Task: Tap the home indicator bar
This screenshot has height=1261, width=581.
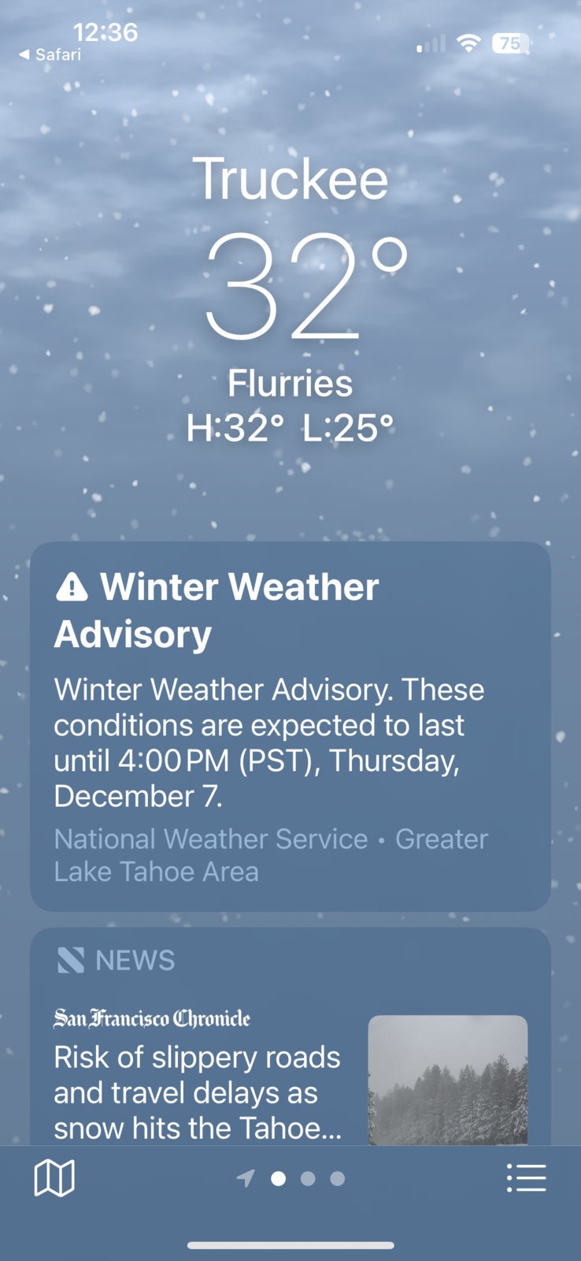Action: (290, 1245)
